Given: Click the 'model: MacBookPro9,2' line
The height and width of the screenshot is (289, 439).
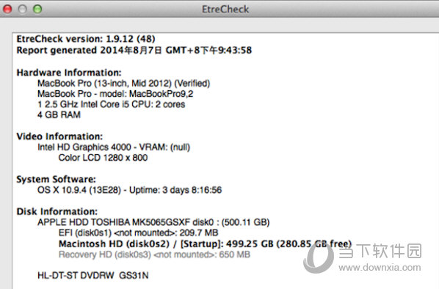Looking at the screenshot, I should (115, 94).
